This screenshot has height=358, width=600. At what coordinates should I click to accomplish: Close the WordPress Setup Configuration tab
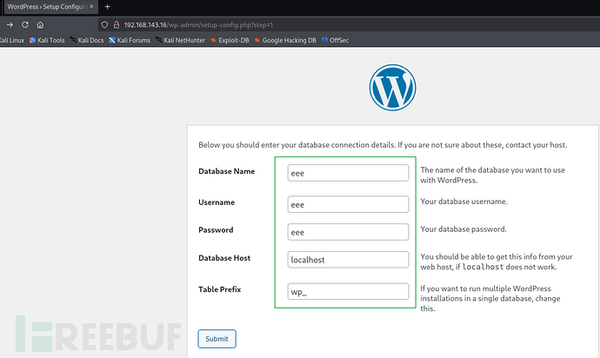[91, 6]
